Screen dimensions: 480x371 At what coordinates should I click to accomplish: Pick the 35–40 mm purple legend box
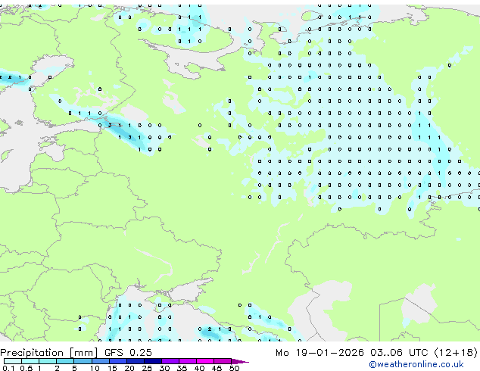187,361
